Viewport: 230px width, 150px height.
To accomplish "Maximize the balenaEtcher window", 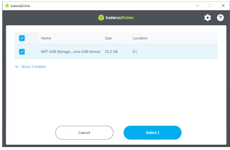I will [210, 5].
